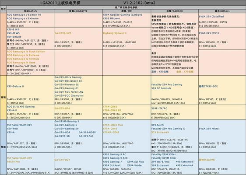Click 'X99A Raider' text
Screen dimensions: 246x175
(135, 165)
